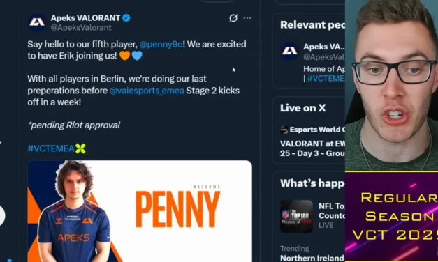
Task: Click the blue verified badge icon
Action: 126,18
